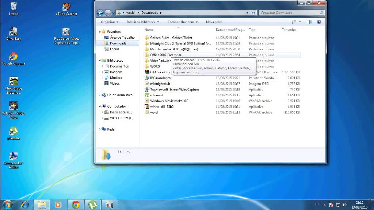
Task: Open the Organizar dropdown menu
Action: (110, 22)
